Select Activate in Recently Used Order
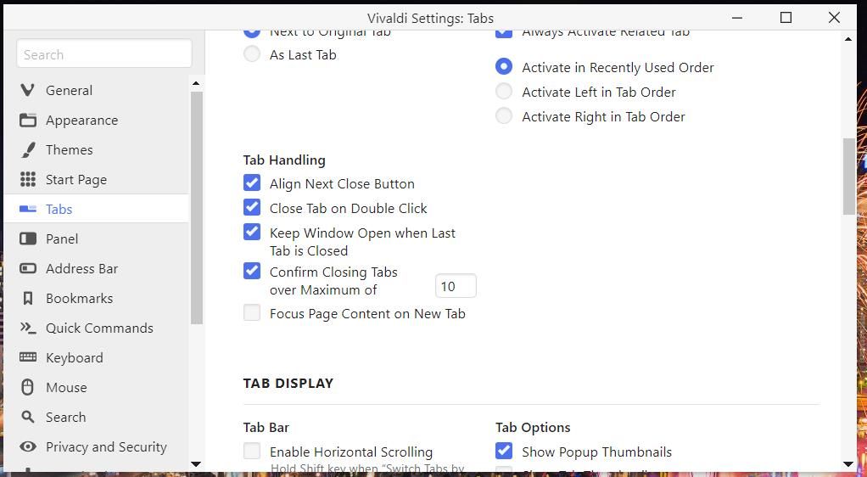 (504, 67)
